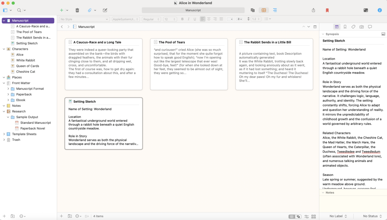Open the Bookmarks tab in inspector

pyautogui.click(x=345, y=27)
